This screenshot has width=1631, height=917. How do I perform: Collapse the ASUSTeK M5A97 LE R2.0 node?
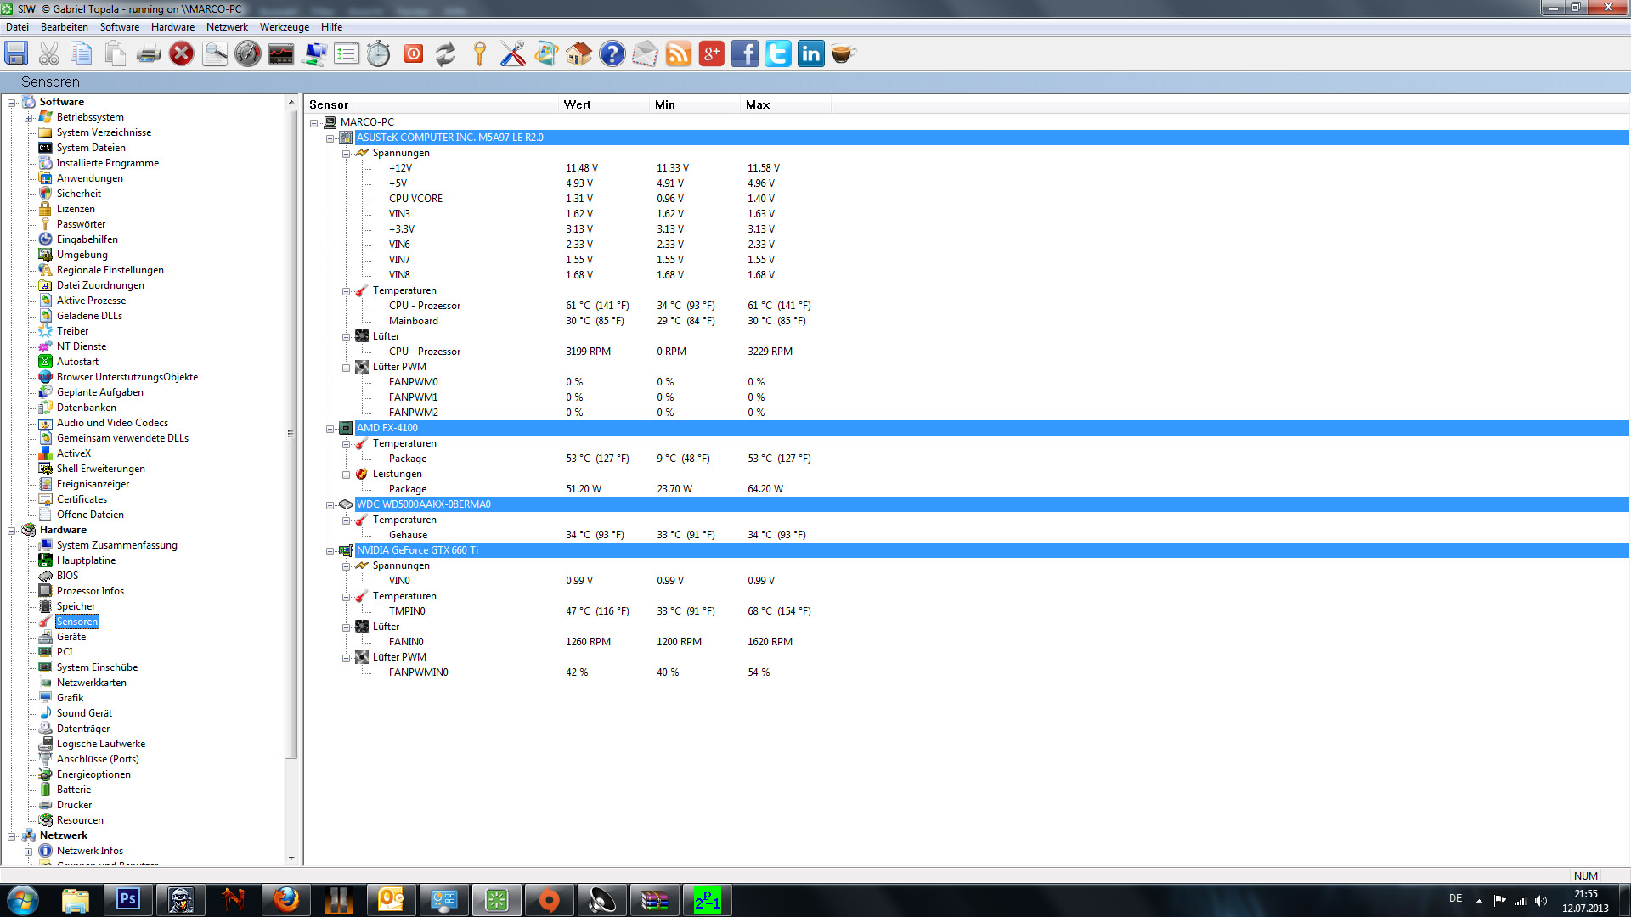(330, 138)
